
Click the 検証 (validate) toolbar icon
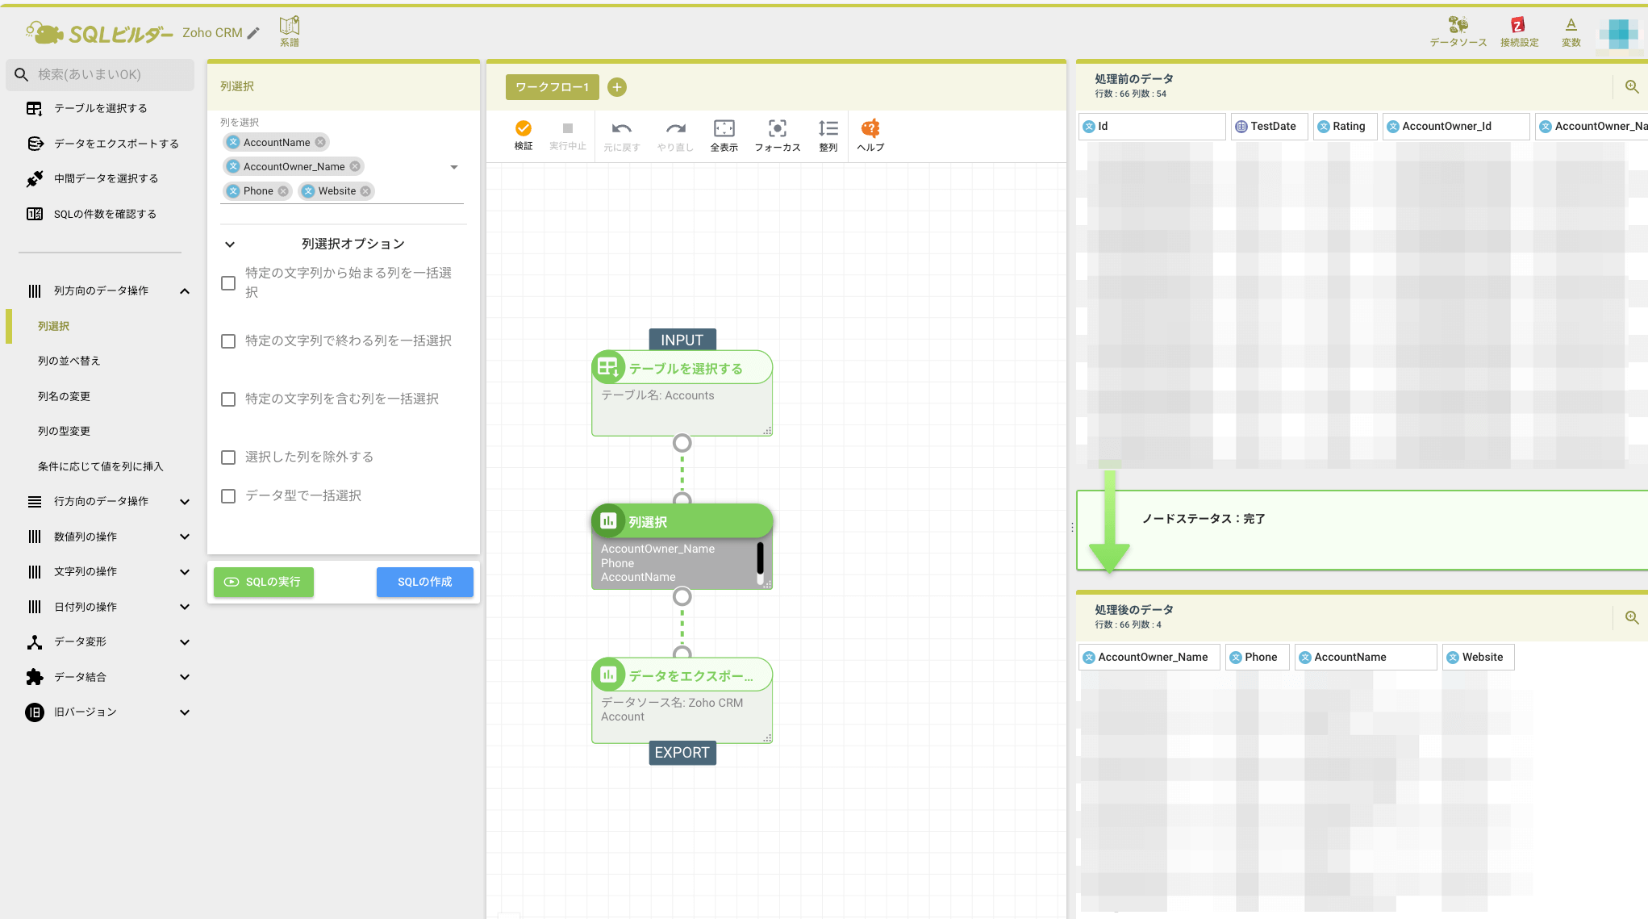coord(523,129)
